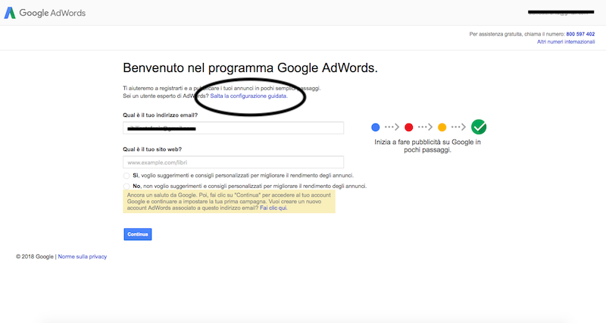The height and width of the screenshot is (323, 606).
Task: Click the Google AdWords wordmark text
Action: (52, 14)
